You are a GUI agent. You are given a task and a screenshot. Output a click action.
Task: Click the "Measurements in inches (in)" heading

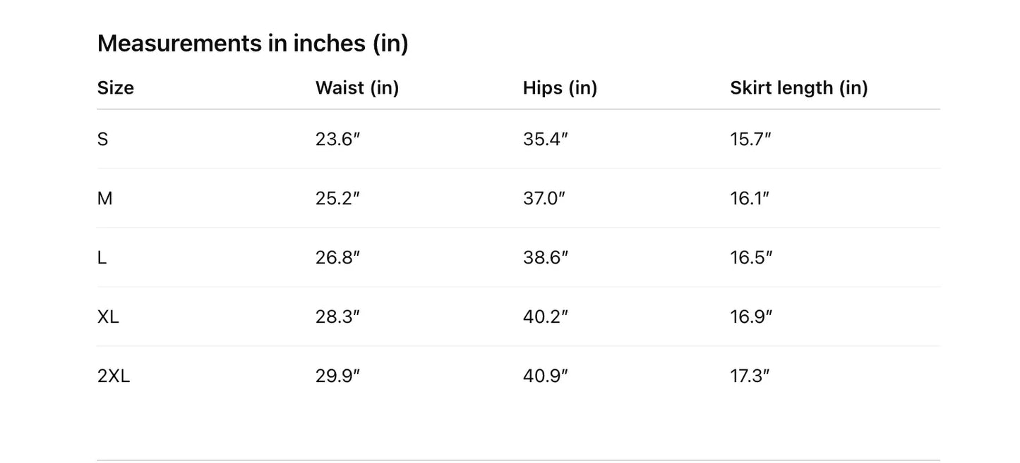point(253,44)
